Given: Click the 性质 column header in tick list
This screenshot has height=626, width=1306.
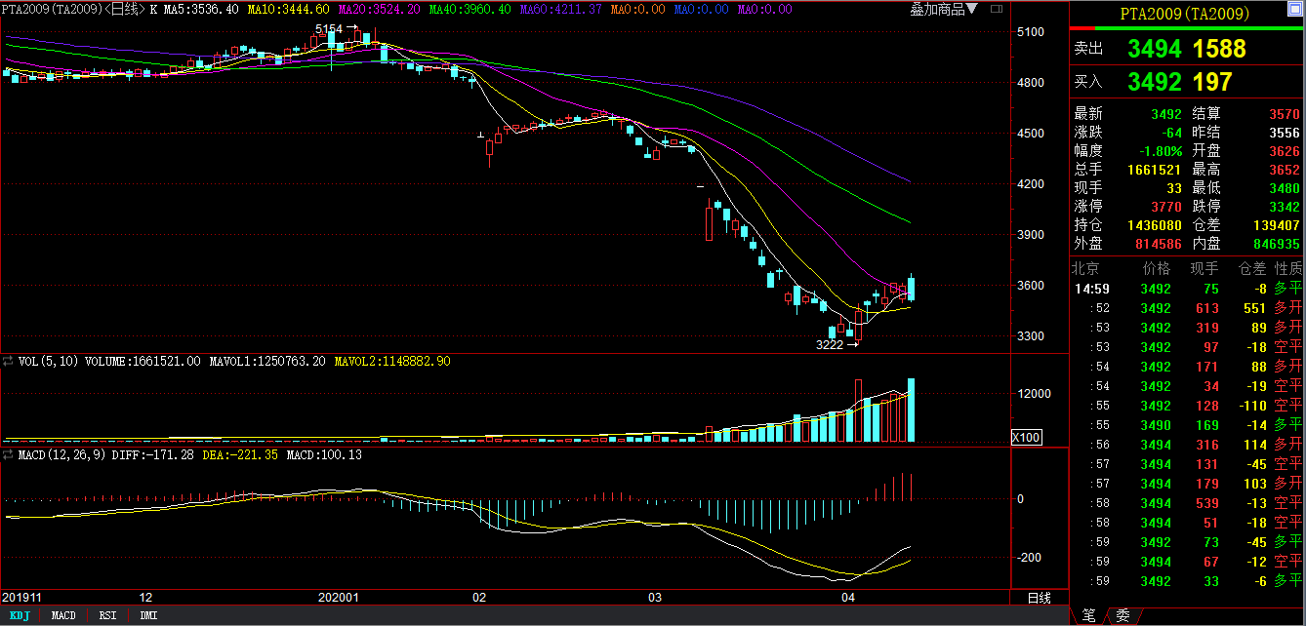Looking at the screenshot, I should [1287, 268].
